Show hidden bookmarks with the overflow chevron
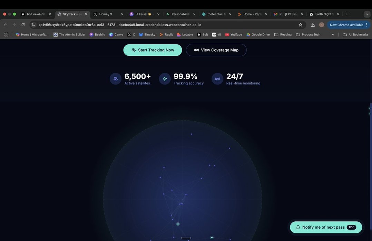Screen dimensions: 372x241 point(333,34)
